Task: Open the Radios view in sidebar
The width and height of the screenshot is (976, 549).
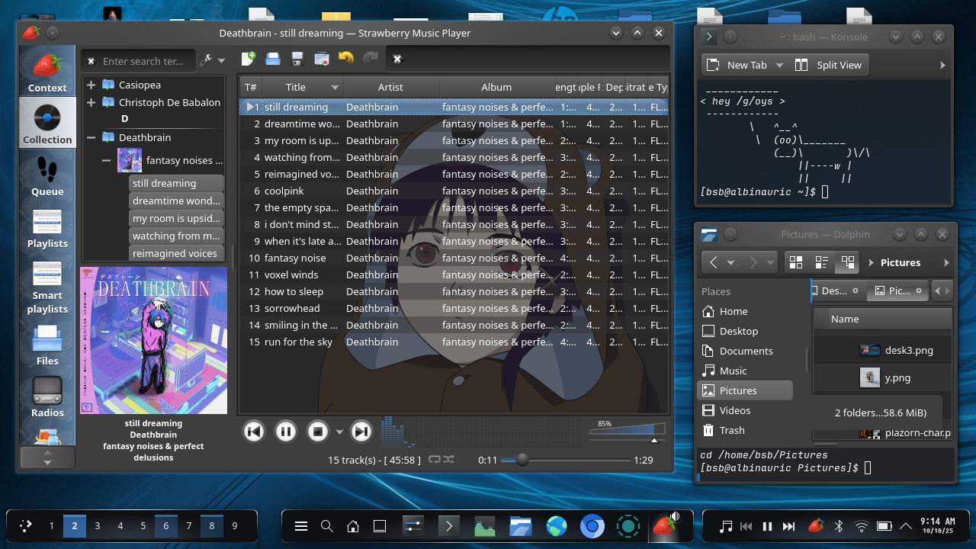Action: coord(47,397)
